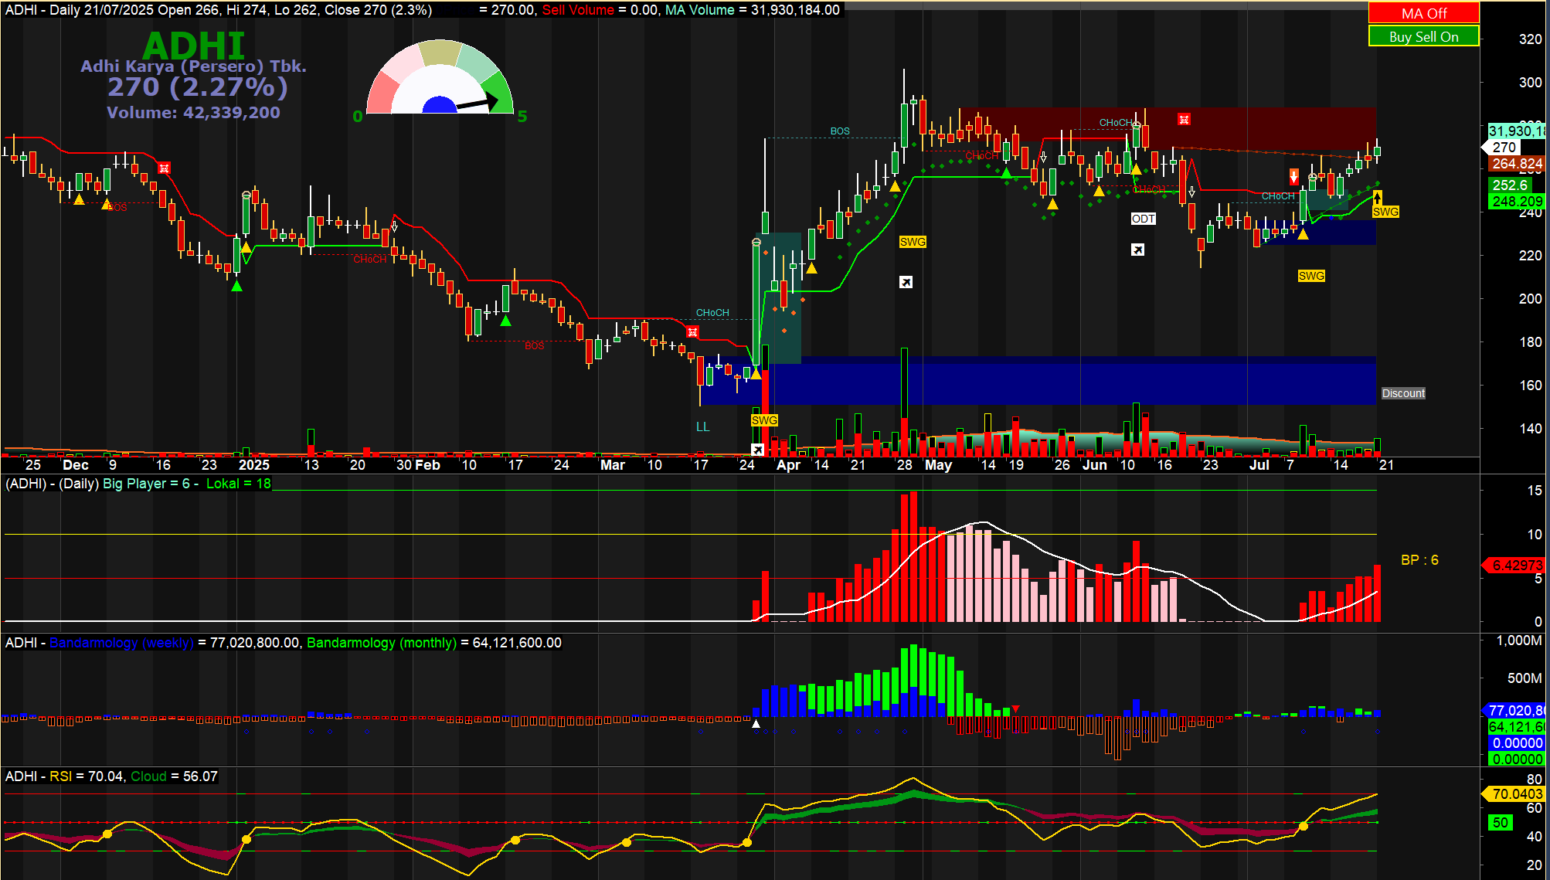Click the red CHoCH label in January
This screenshot has width=1550, height=880.
click(x=370, y=260)
